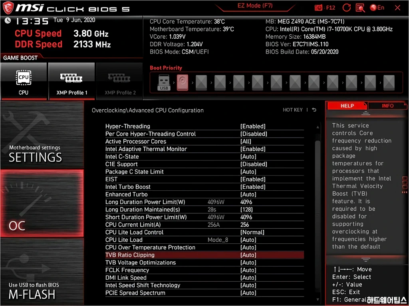Click the back arrow next to HOT KEY

coord(314,110)
